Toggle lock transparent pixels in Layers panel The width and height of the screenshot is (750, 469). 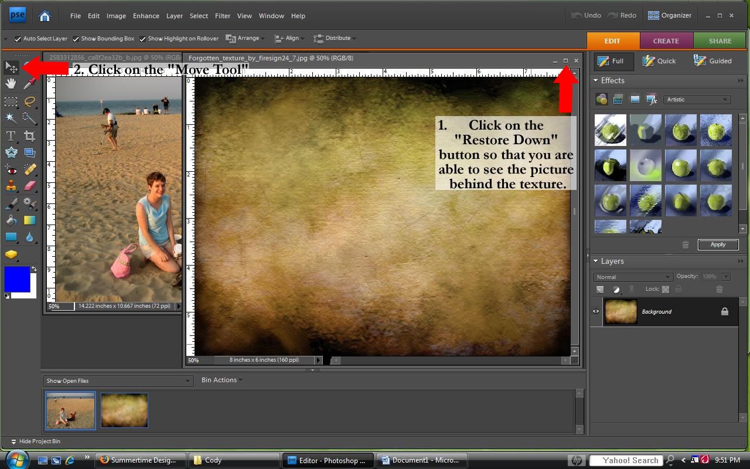point(666,289)
